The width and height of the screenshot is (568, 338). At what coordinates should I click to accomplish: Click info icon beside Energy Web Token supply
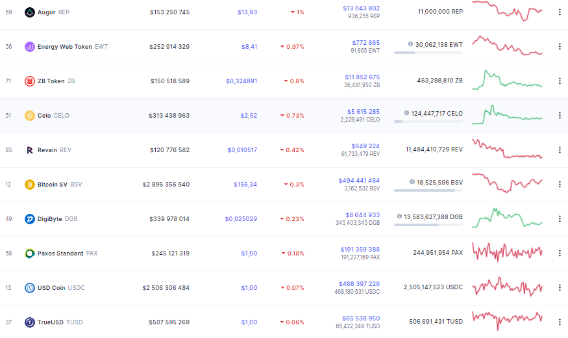click(x=410, y=44)
